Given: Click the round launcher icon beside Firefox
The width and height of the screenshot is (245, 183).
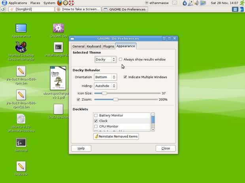Looking at the screenshot, I should pyautogui.click(x=66, y=3).
